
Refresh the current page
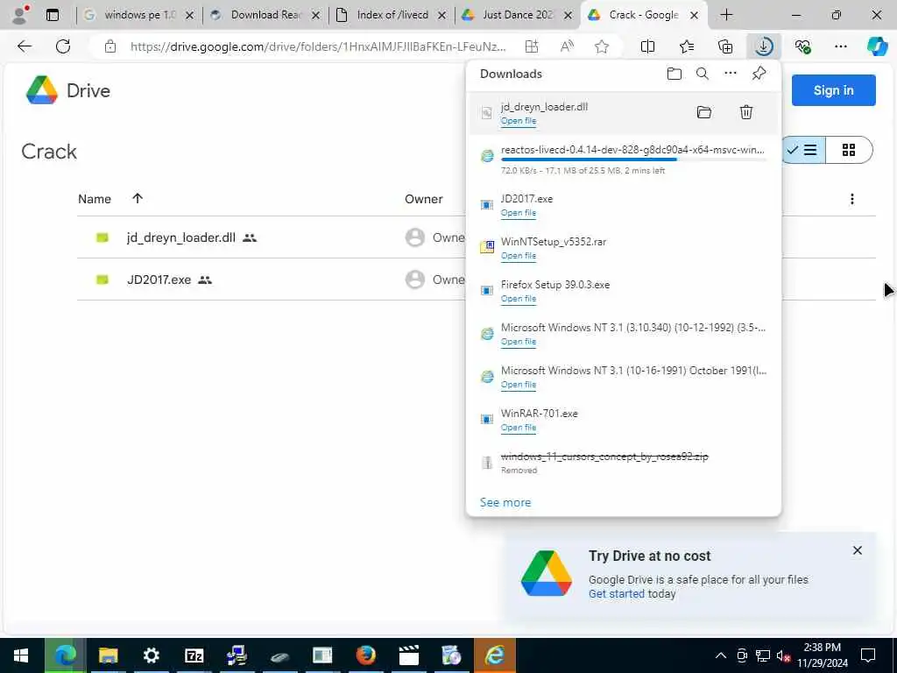(x=63, y=46)
